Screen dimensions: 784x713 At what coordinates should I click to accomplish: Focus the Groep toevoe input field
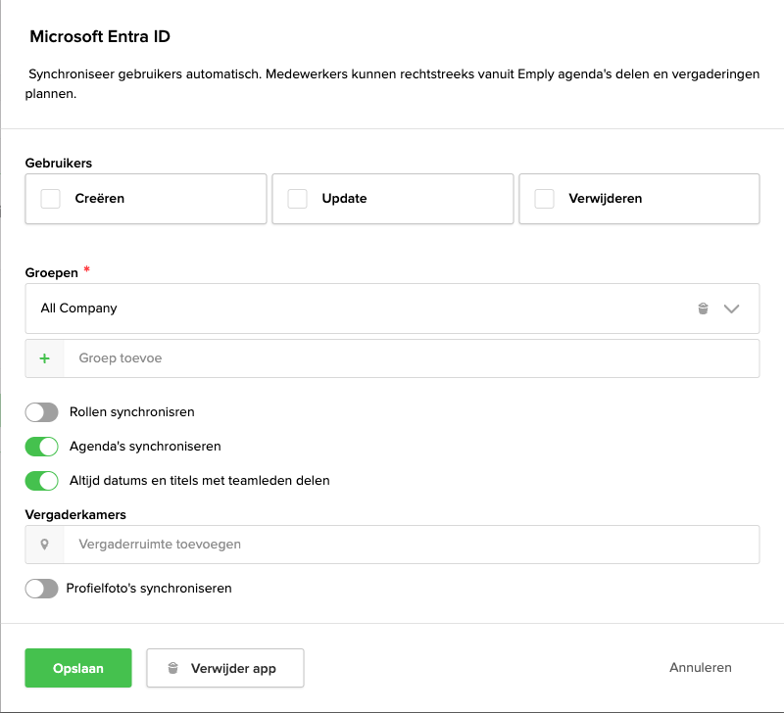[411, 358]
